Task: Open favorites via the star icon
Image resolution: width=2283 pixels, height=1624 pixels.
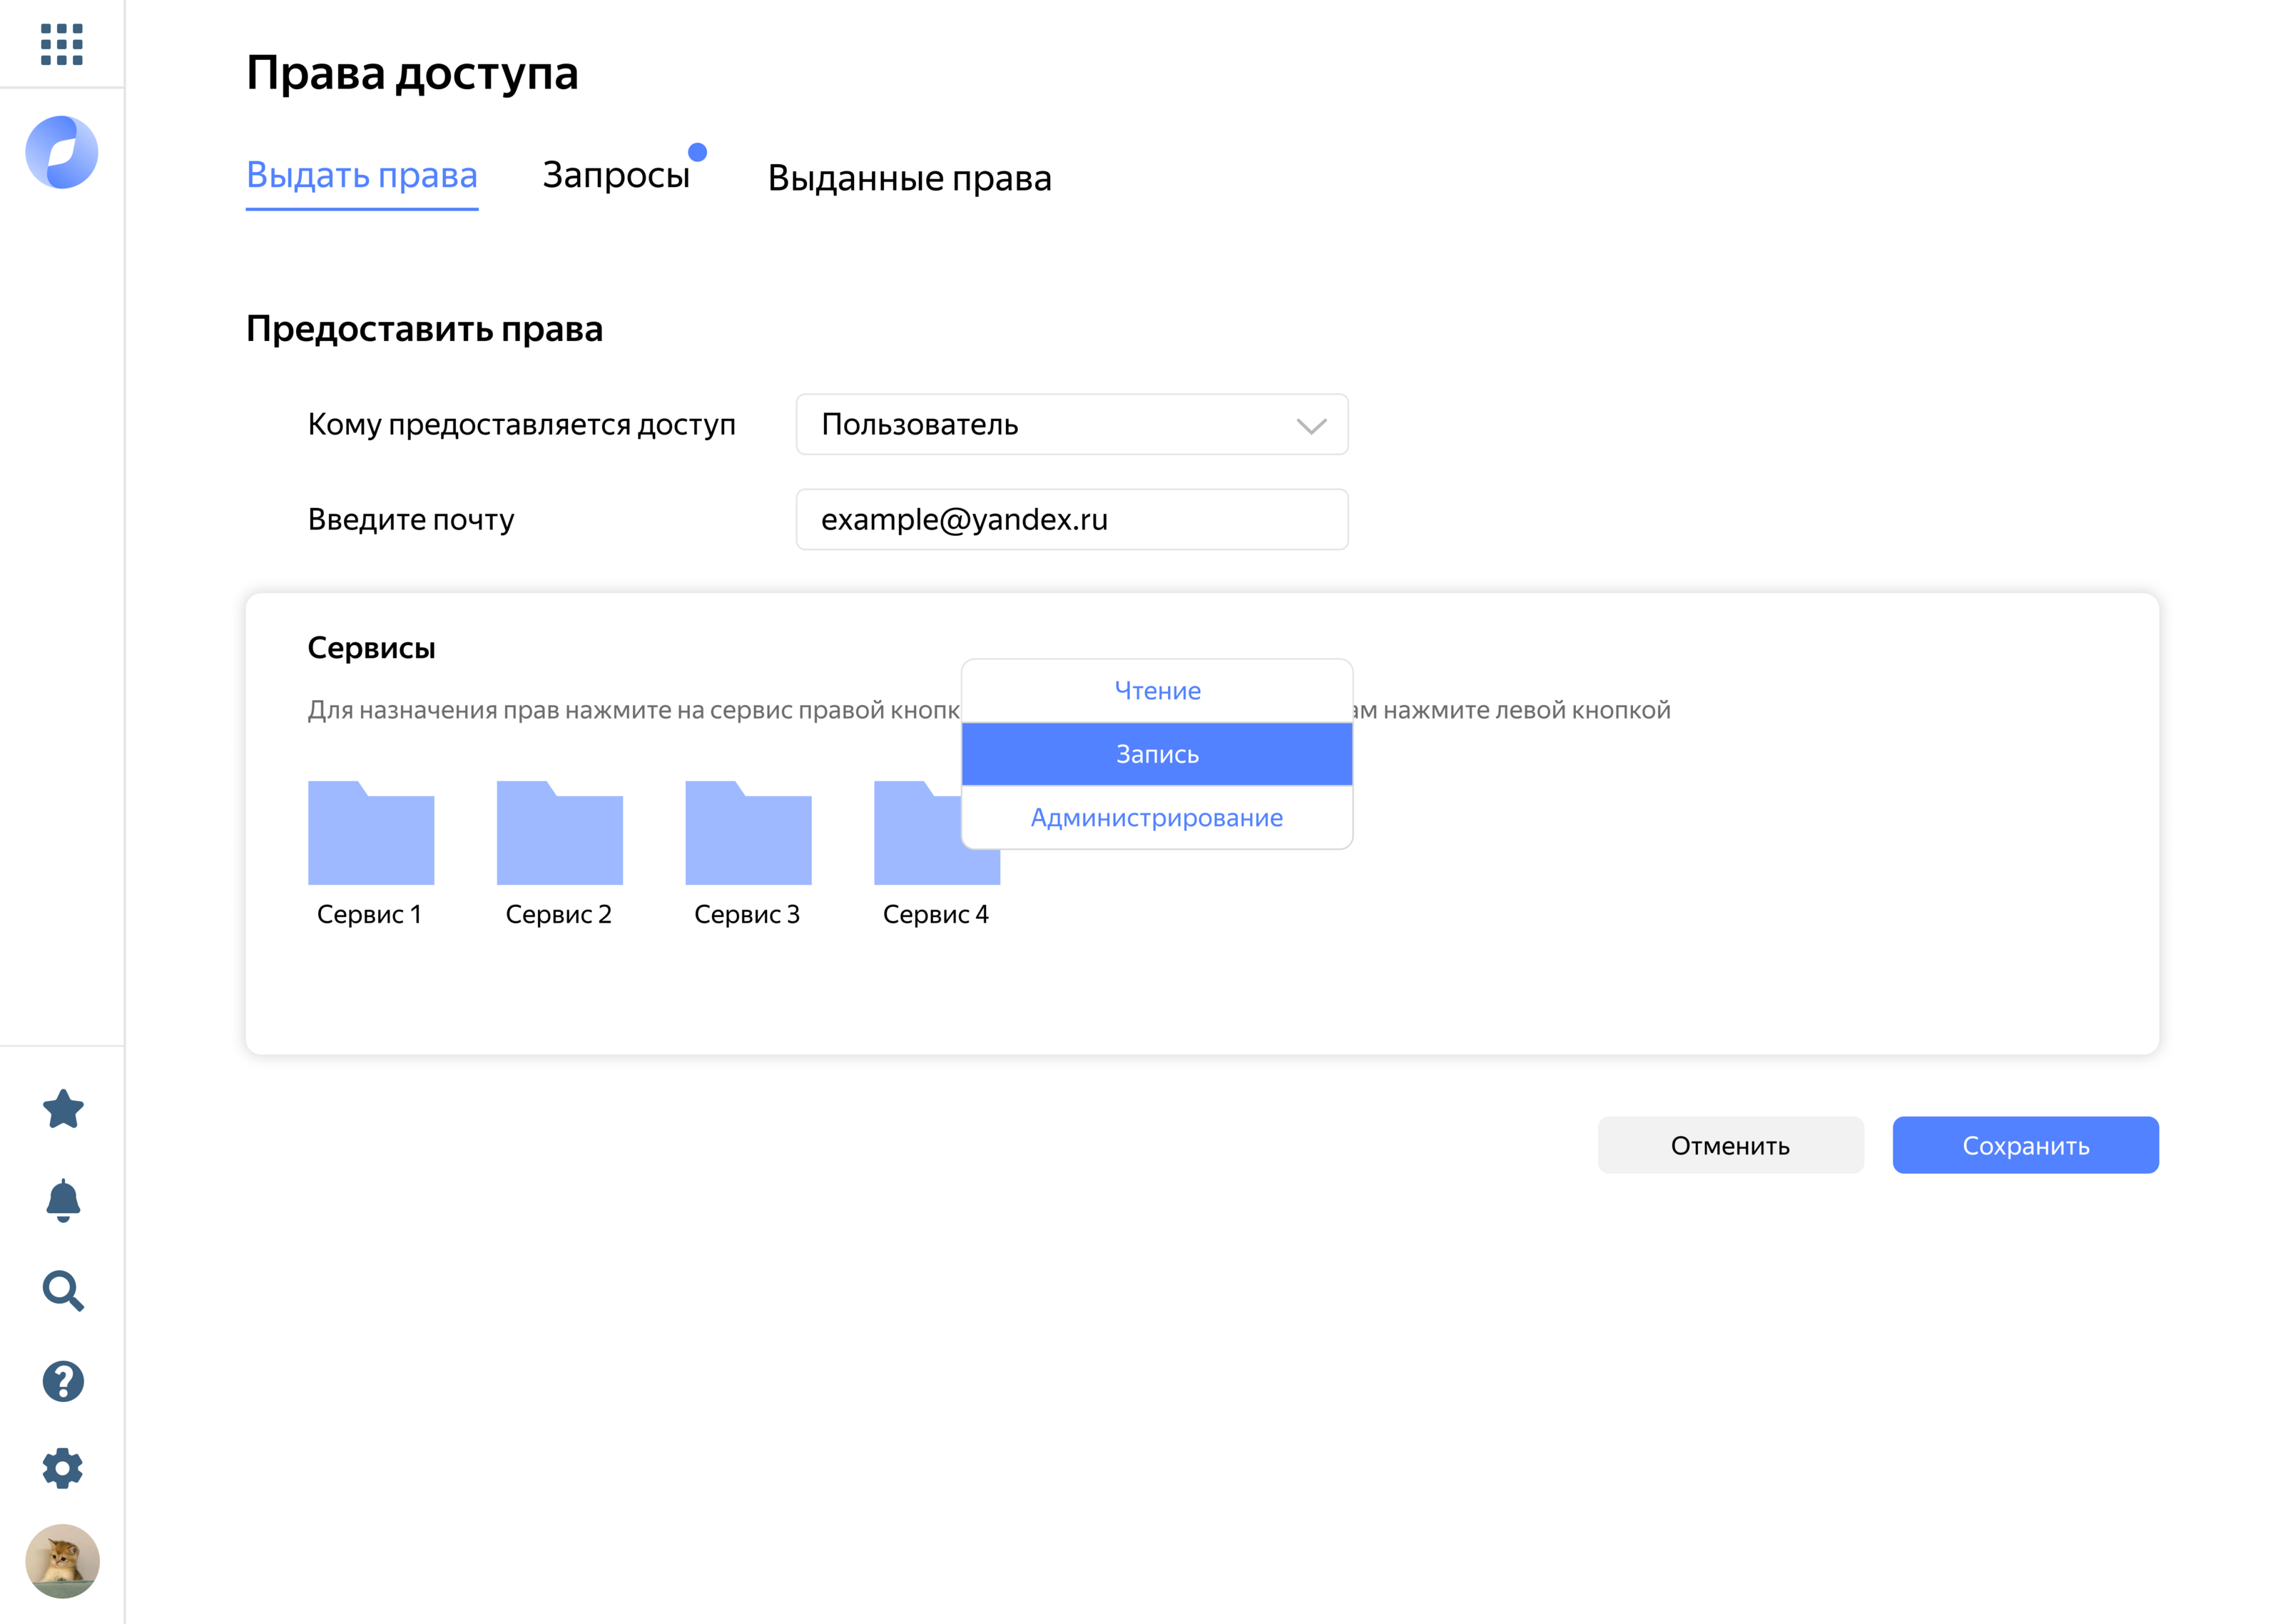Action: tap(63, 1109)
